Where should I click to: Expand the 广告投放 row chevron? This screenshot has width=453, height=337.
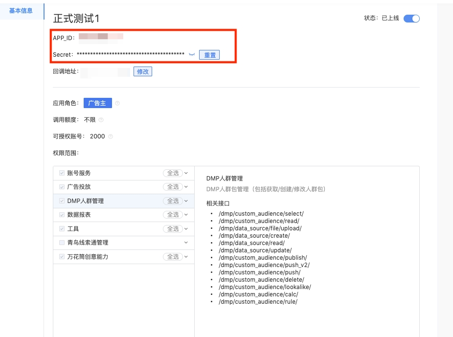(186, 187)
